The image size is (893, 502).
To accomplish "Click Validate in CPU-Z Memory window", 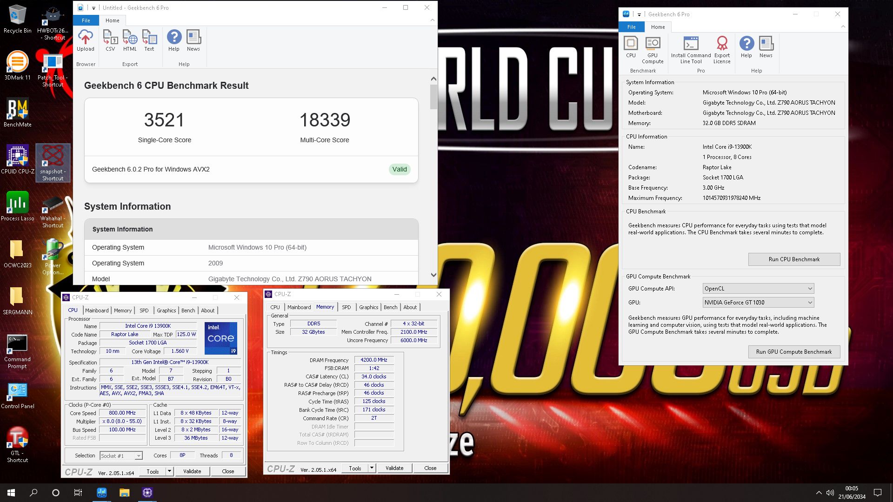I will coord(394,468).
